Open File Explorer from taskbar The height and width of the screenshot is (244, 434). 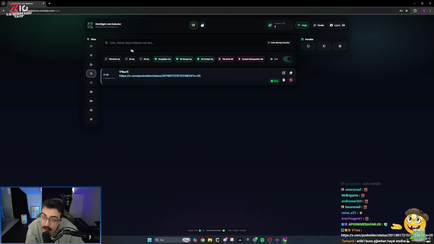click(210, 240)
